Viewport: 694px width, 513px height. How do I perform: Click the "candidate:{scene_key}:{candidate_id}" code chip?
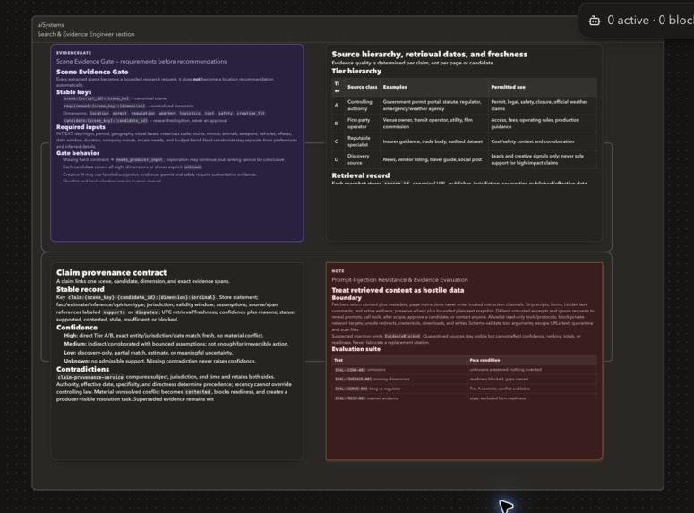point(106,120)
